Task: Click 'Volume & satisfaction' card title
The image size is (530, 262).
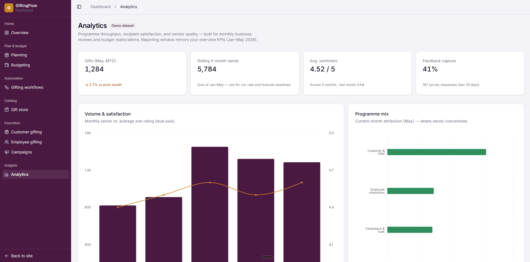Action: click(x=108, y=114)
